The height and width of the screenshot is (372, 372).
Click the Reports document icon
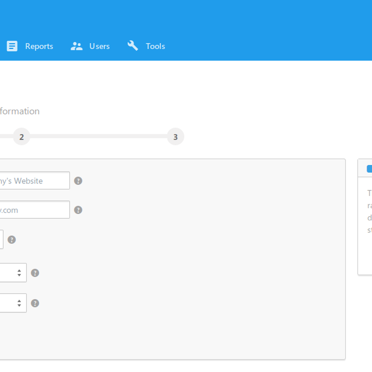tap(12, 46)
